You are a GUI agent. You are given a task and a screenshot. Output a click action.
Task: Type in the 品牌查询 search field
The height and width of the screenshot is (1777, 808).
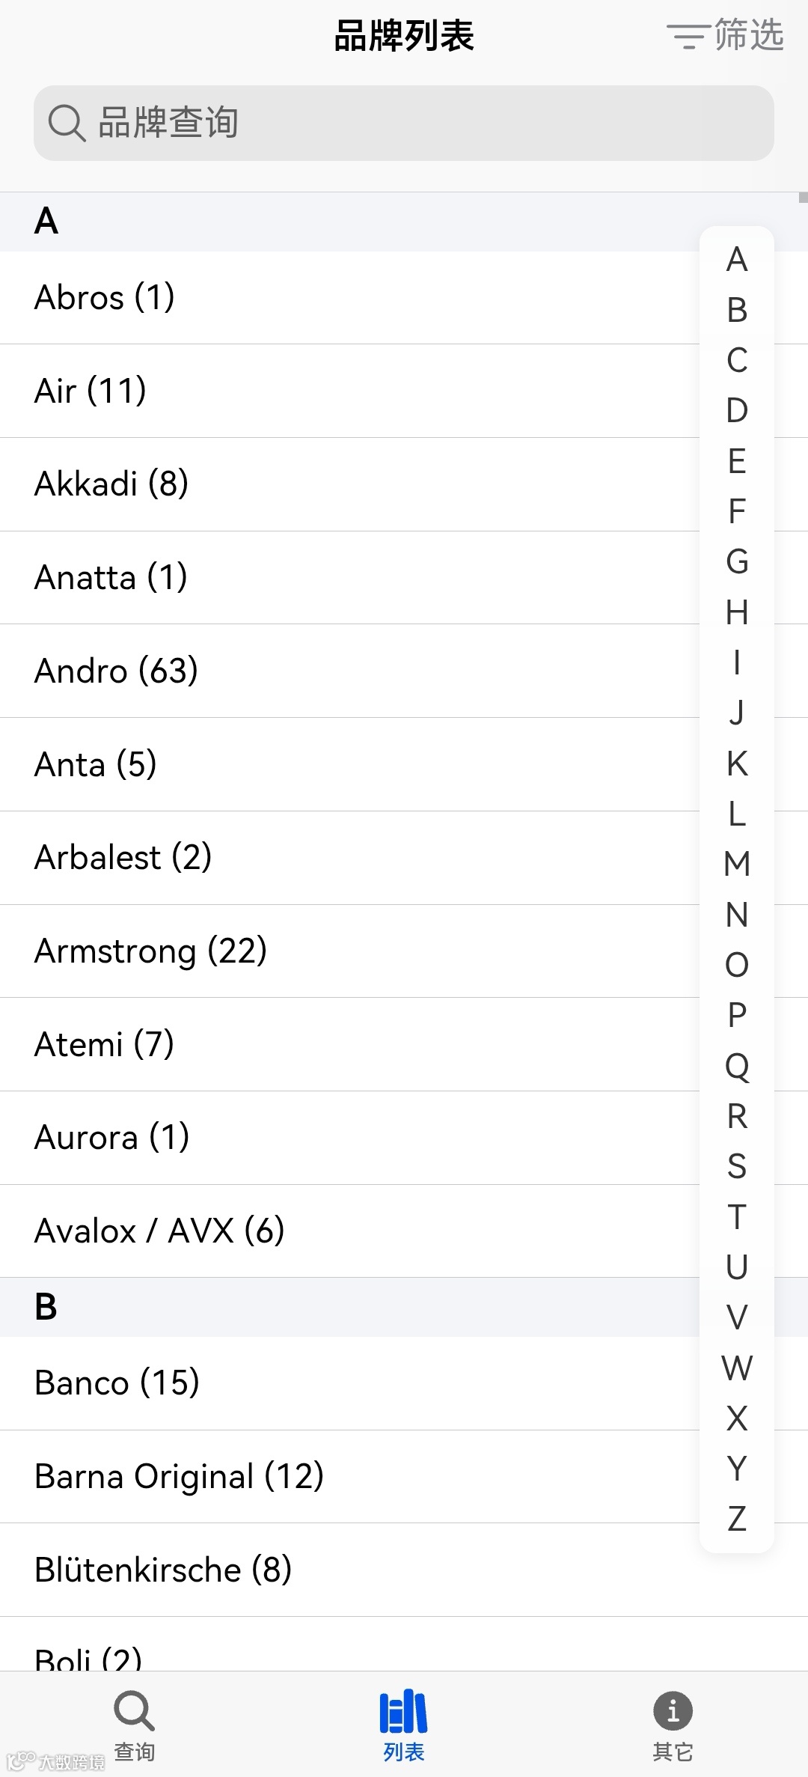(419, 123)
